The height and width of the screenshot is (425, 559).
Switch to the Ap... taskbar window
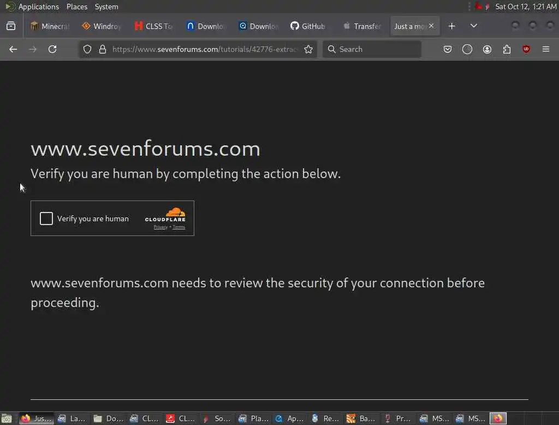pos(289,418)
